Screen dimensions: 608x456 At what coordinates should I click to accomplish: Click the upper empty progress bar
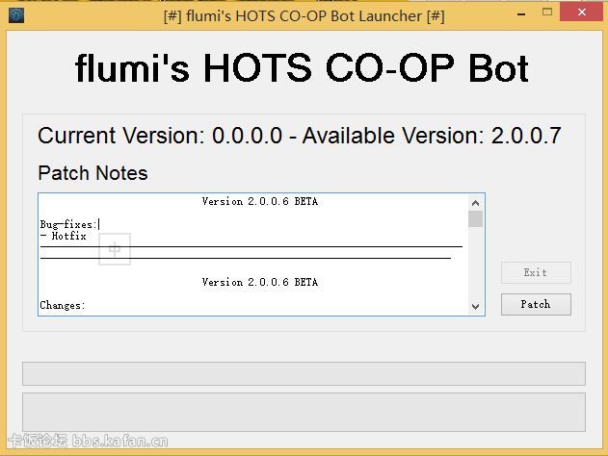pyautogui.click(x=304, y=373)
